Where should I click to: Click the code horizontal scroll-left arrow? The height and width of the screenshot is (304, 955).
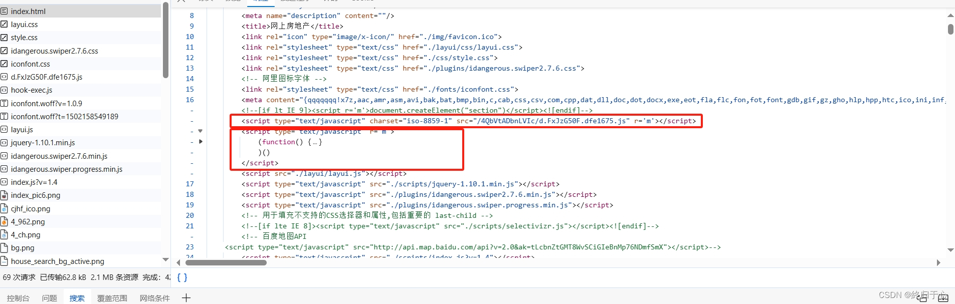(178, 262)
